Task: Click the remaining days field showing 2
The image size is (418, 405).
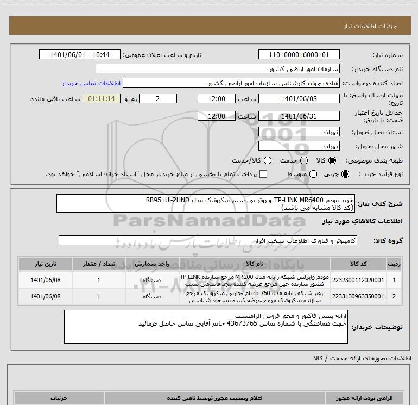Action: coord(158,98)
